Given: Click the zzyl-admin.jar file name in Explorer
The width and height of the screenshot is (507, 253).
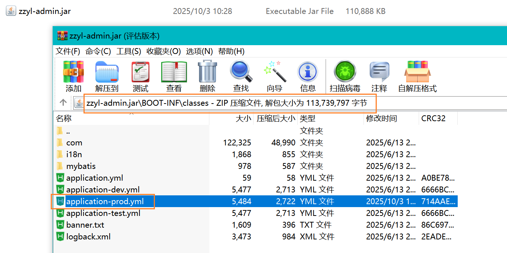Looking at the screenshot, I should click(45, 11).
